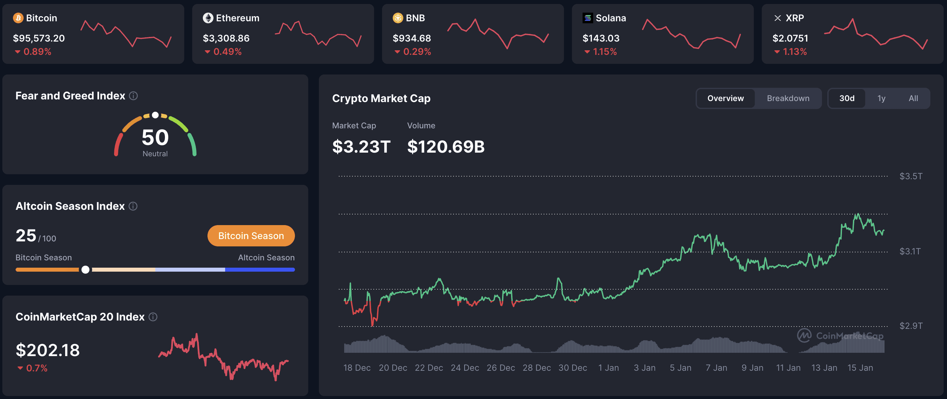Keep the 30d range selected

[847, 98]
